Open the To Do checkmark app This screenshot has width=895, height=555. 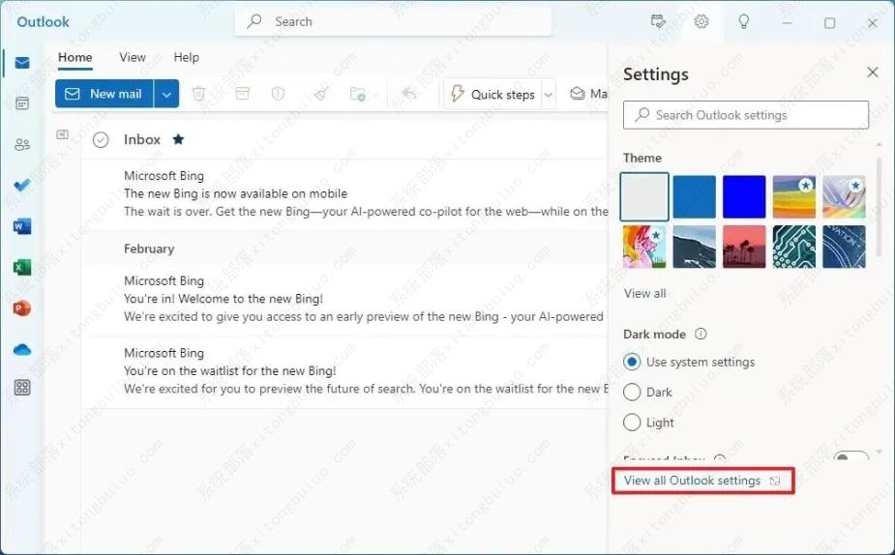point(22,186)
